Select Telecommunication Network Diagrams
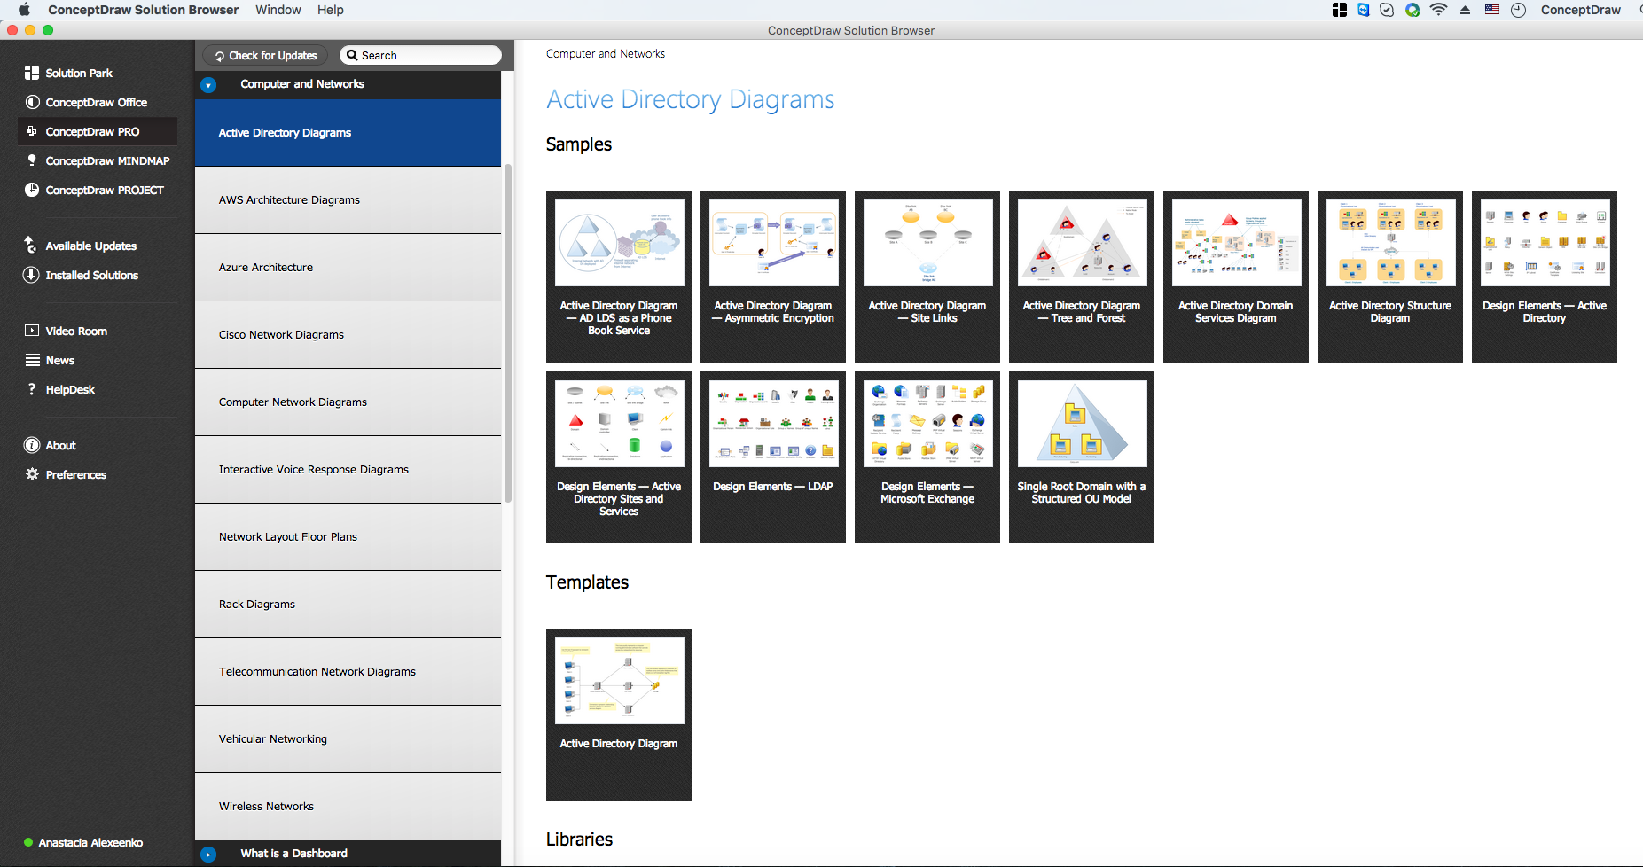 click(x=348, y=671)
